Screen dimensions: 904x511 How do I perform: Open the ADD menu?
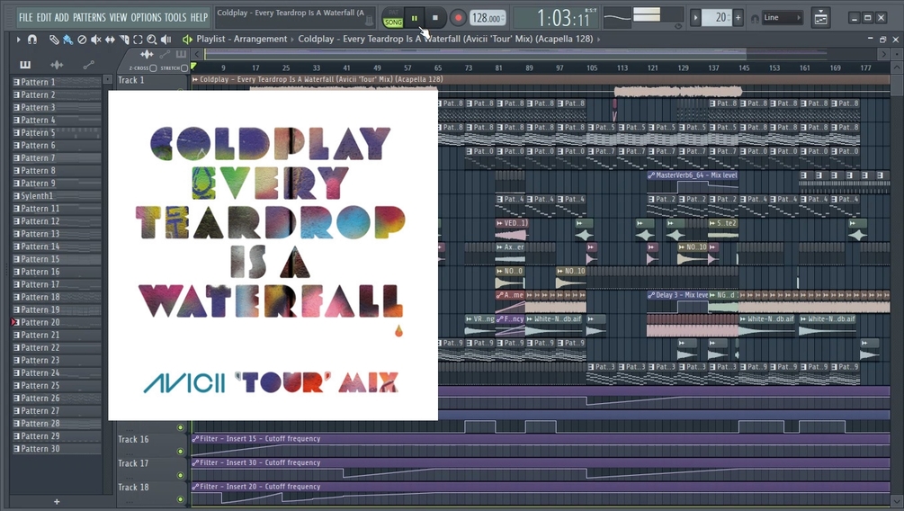pyautogui.click(x=62, y=17)
